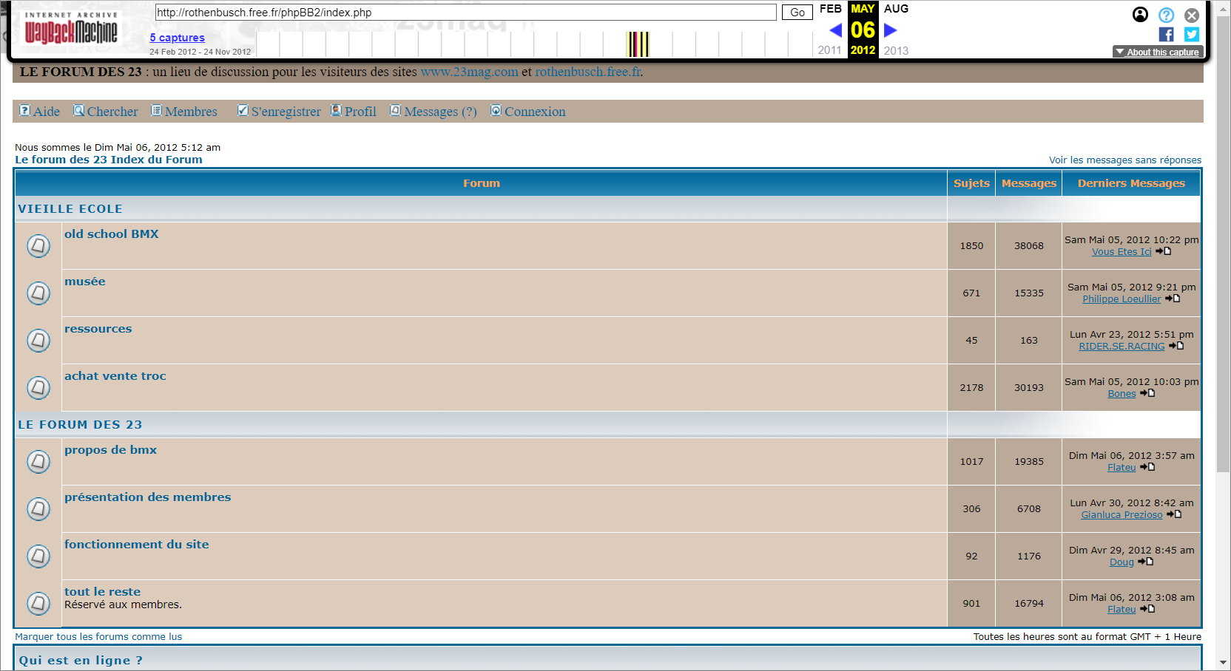
Task: Open the Chercher menu item
Action: pos(106,112)
